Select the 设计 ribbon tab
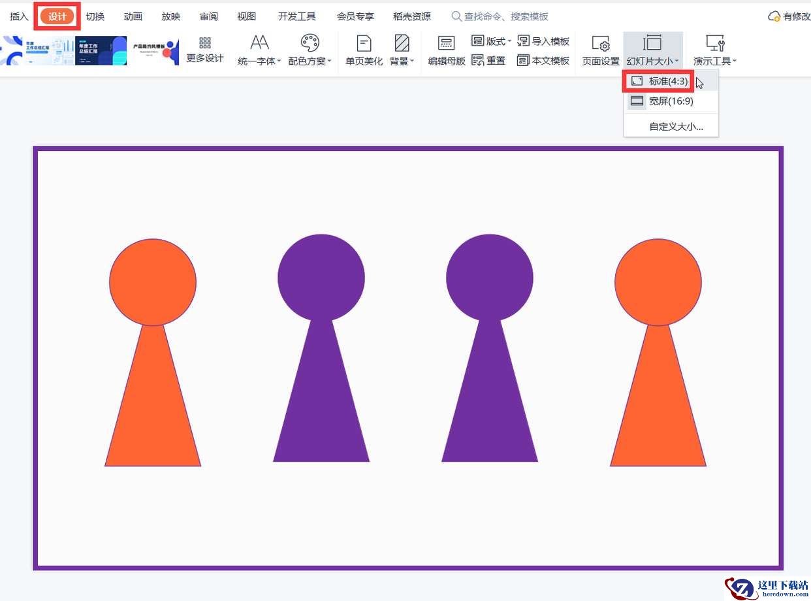The height and width of the screenshot is (601, 811). point(57,16)
